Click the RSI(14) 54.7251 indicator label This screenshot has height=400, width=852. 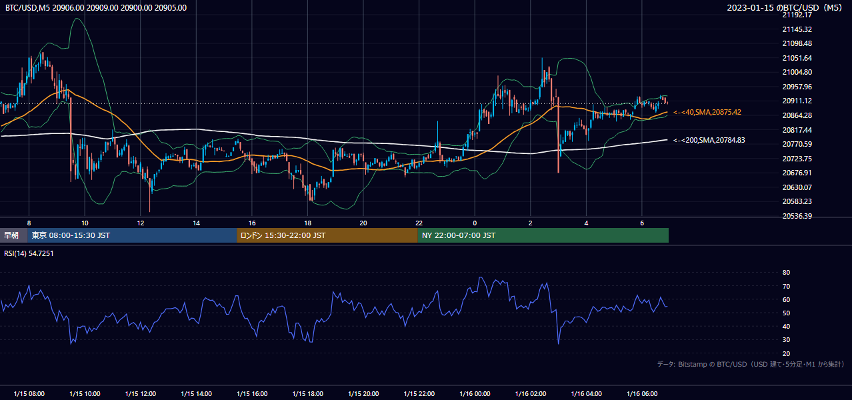(x=29, y=253)
